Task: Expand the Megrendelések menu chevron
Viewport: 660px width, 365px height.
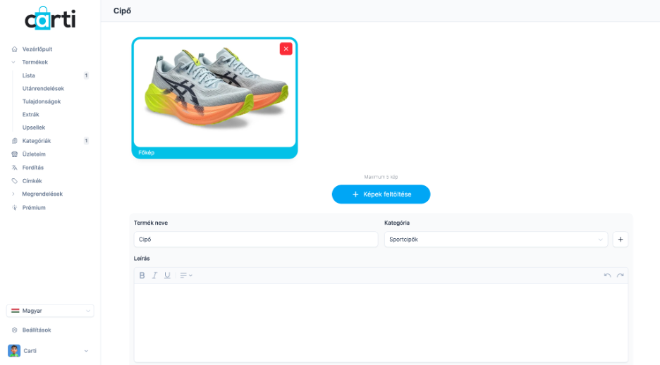Action: (13, 194)
